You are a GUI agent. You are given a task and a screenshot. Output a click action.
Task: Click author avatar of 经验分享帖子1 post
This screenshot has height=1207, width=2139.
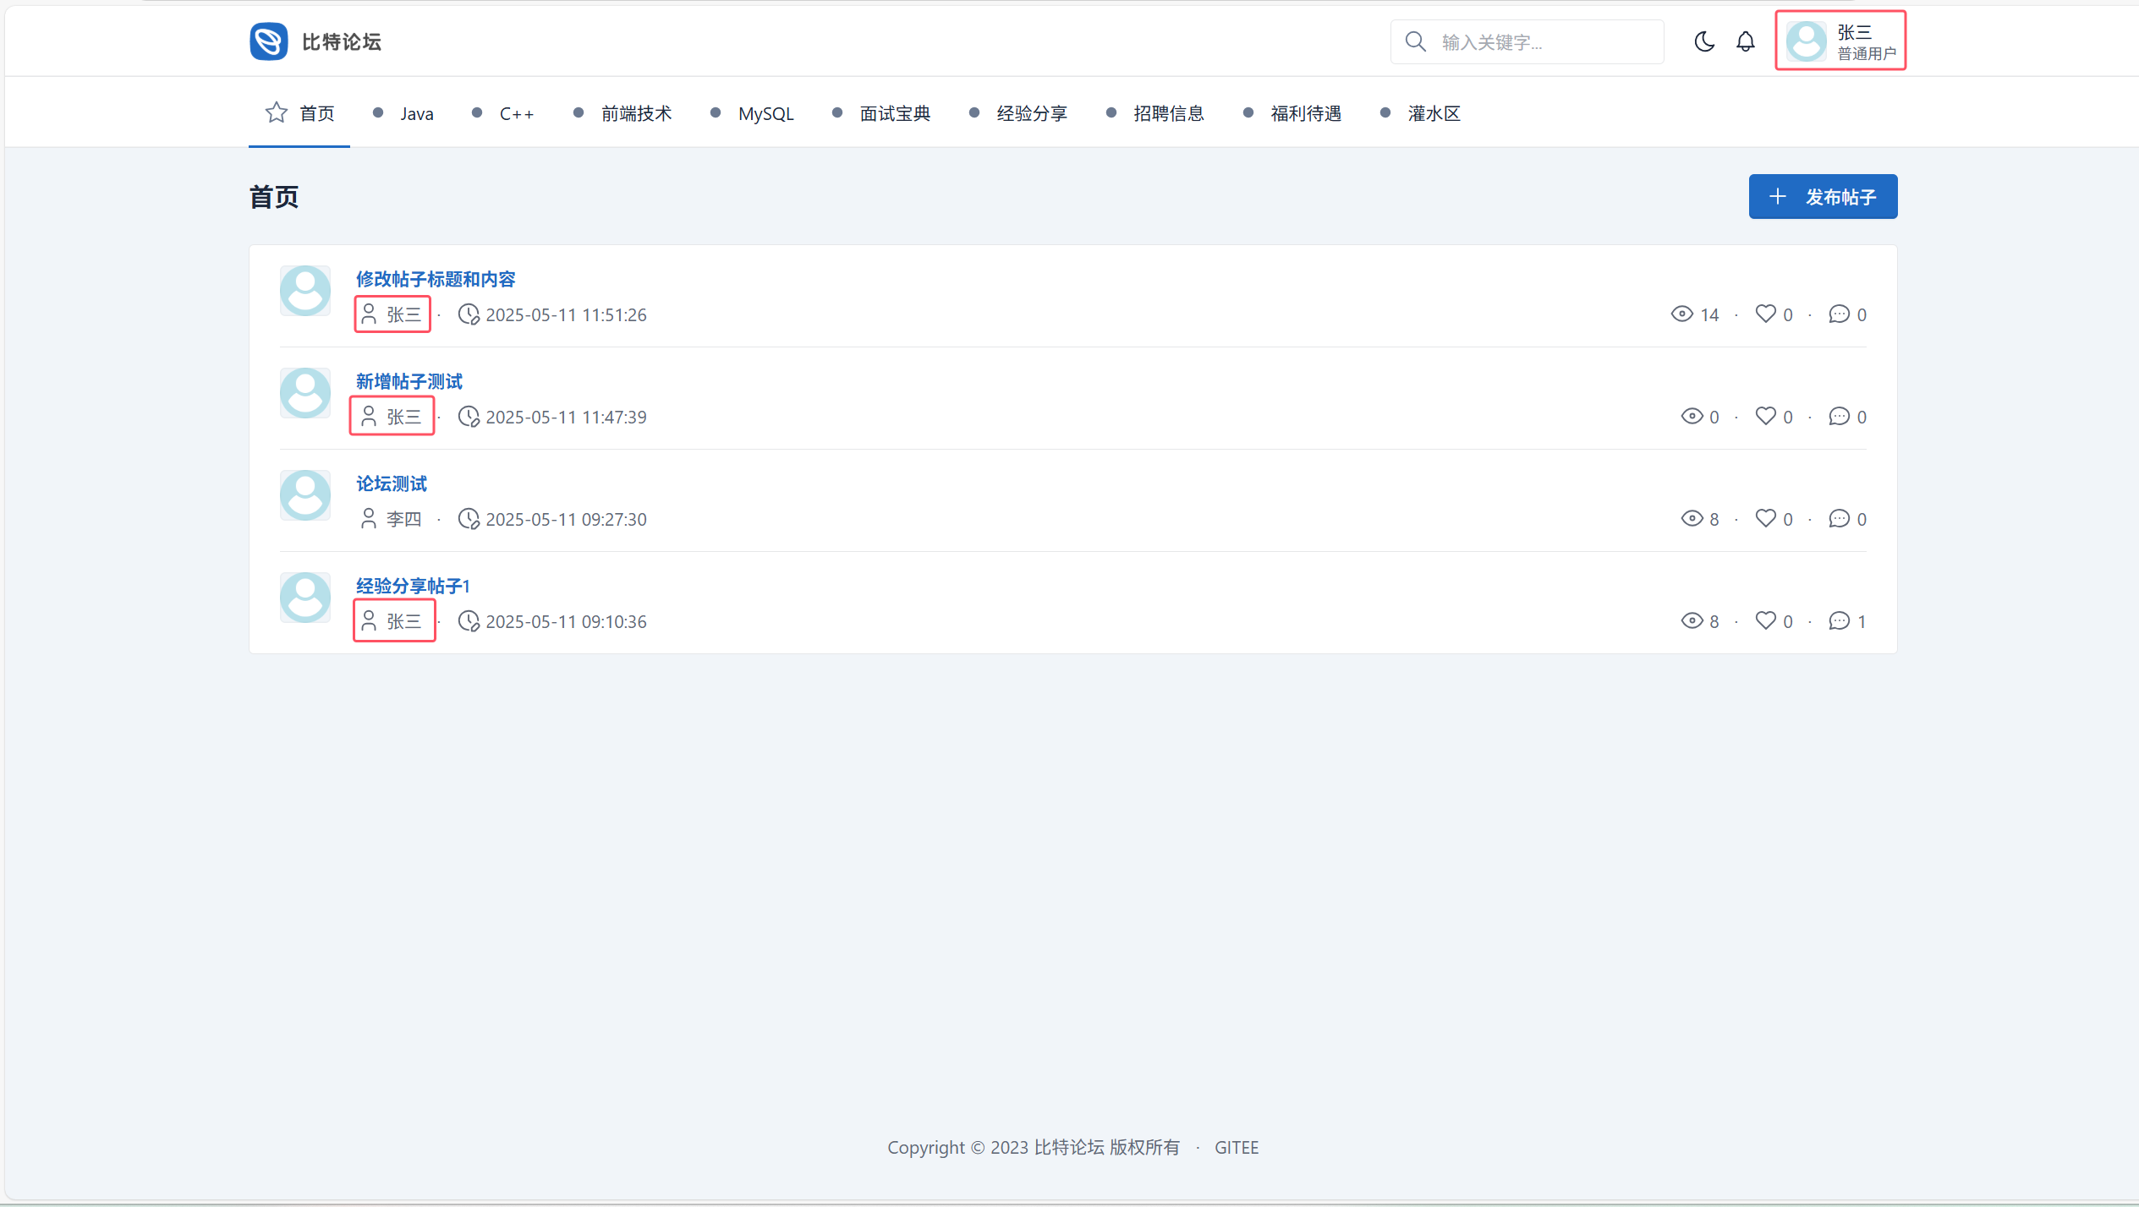click(305, 598)
